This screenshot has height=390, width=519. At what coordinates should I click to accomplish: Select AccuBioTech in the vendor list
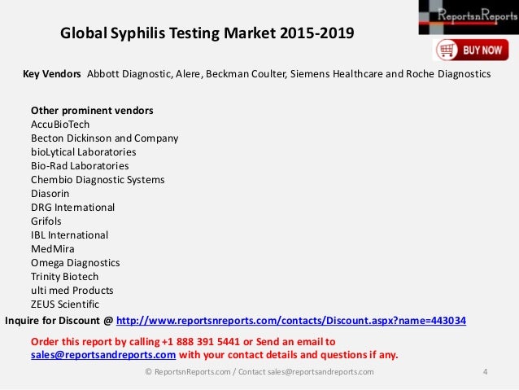click(x=60, y=125)
